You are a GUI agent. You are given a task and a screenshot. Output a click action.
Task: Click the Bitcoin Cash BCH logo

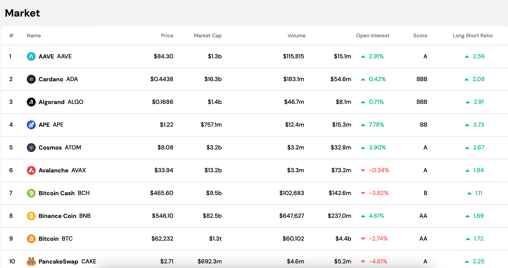(x=31, y=193)
